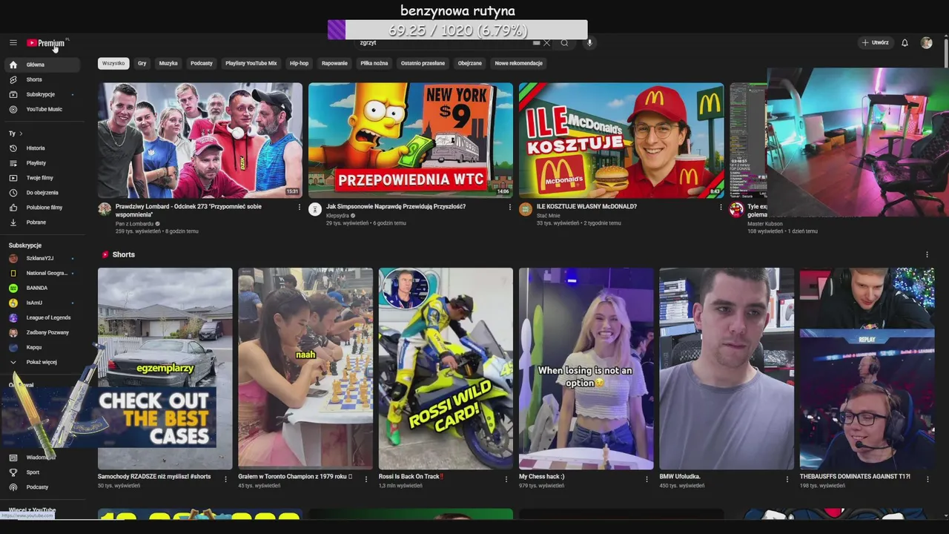949x534 pixels.
Task: Open options for Rossi Is Back short
Action: click(x=506, y=479)
